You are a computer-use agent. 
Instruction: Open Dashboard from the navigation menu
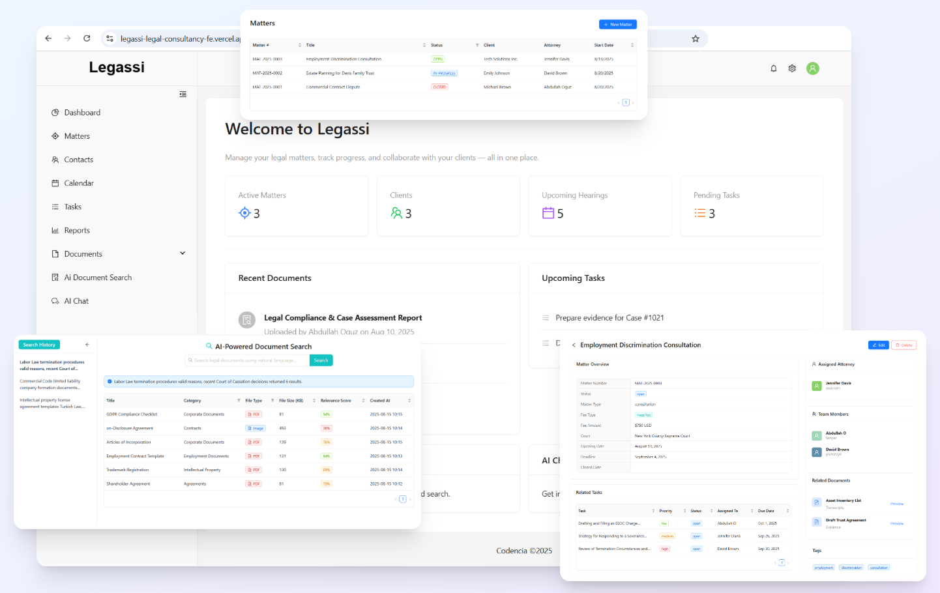pos(81,112)
